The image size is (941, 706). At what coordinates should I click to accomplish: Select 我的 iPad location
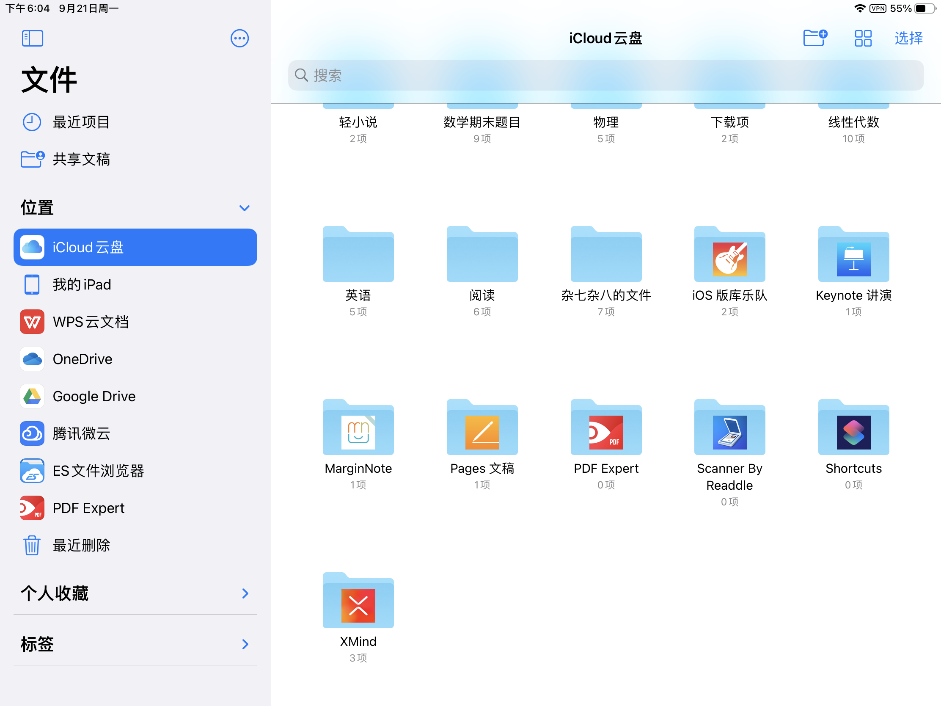coord(82,285)
